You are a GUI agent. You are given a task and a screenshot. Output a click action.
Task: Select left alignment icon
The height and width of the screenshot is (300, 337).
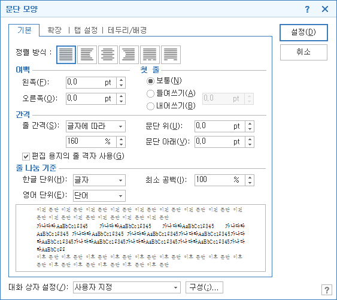[87, 54]
